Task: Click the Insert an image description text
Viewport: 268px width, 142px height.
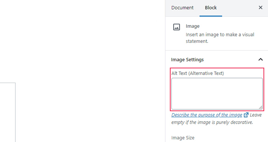Action: tap(220, 38)
